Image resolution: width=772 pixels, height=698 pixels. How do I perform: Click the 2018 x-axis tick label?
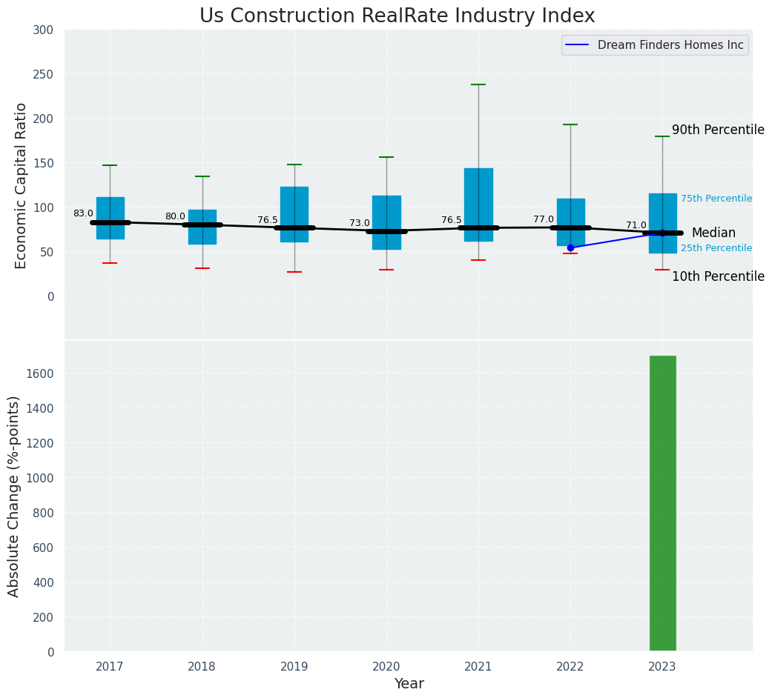tap(202, 667)
